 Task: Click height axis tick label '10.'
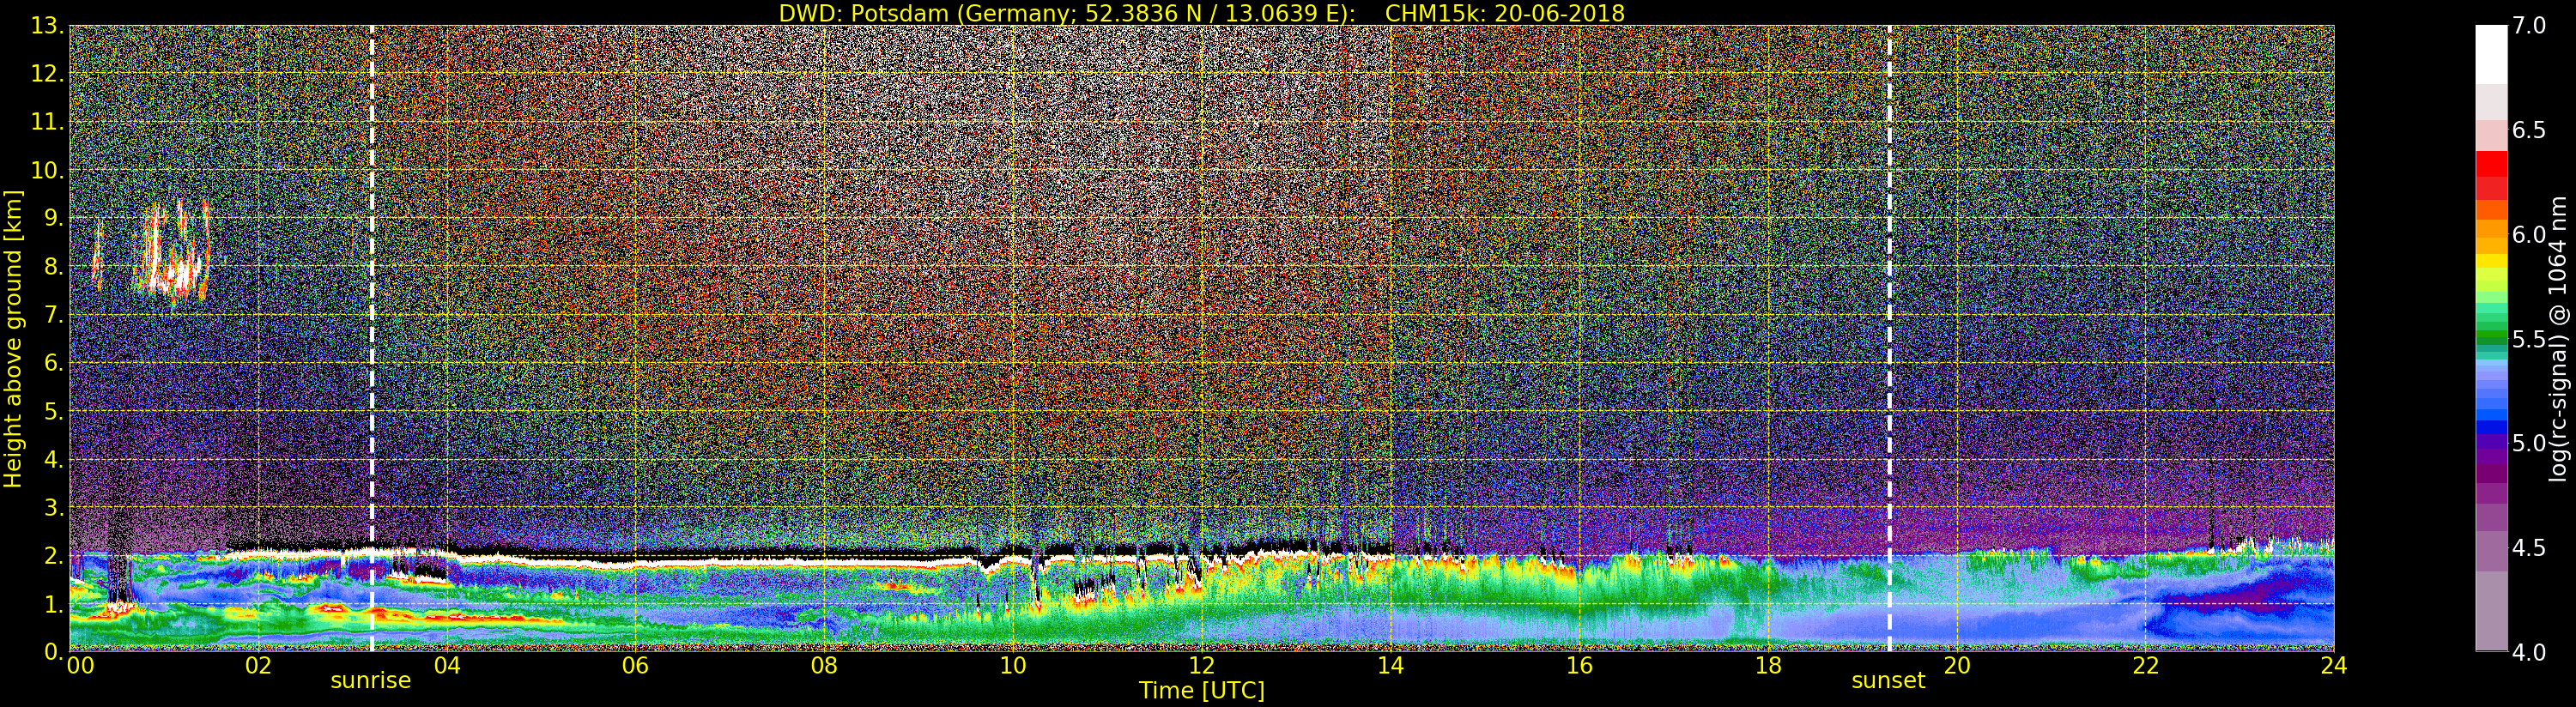[x=47, y=170]
